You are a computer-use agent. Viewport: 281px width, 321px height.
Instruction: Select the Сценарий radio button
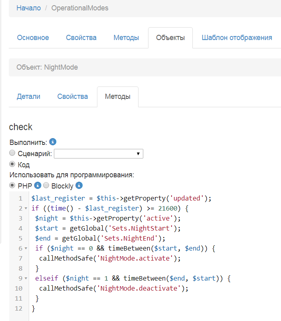tap(12, 153)
